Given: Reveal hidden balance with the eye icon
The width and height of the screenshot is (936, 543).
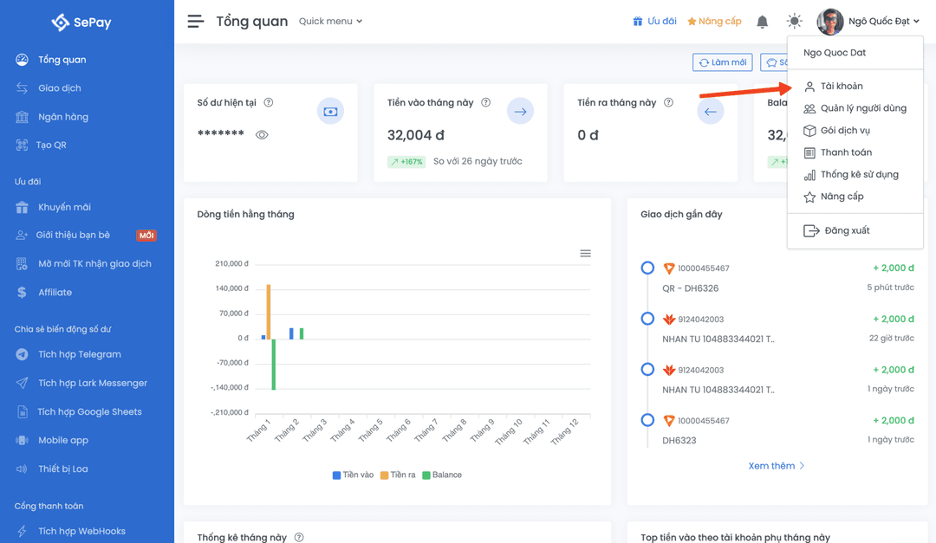Looking at the screenshot, I should click(262, 135).
